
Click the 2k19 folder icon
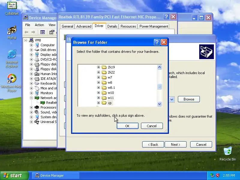[104, 67]
